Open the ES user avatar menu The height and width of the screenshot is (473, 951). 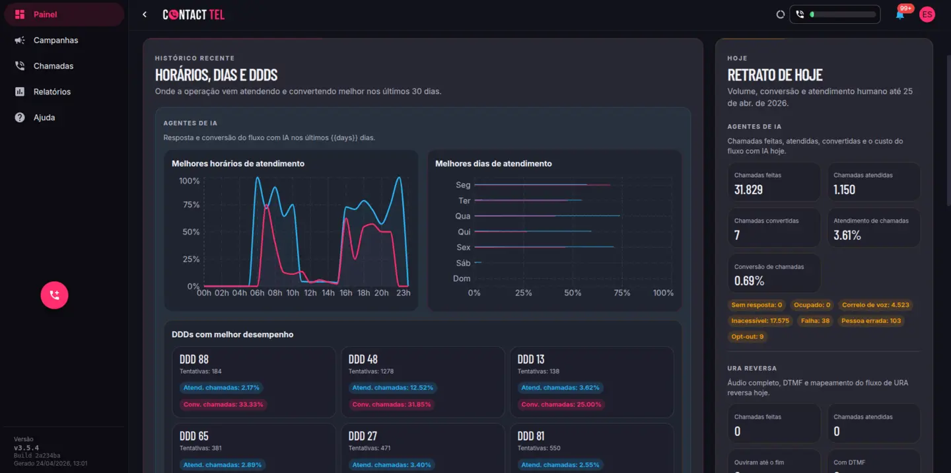click(x=927, y=15)
